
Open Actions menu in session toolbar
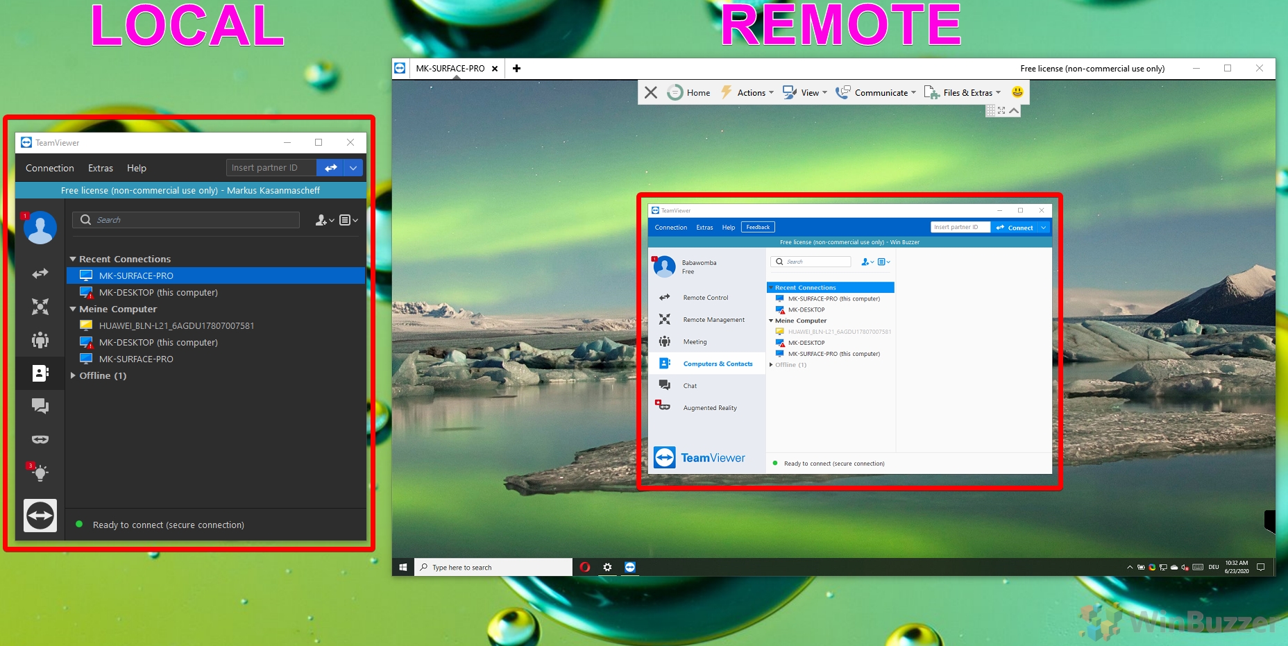[747, 92]
